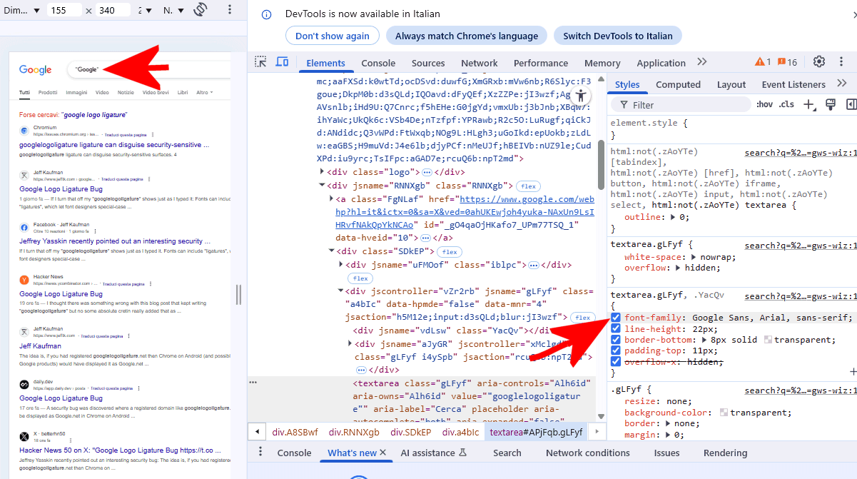Uncheck the line-height property checkbox
The height and width of the screenshot is (479, 857).
[616, 329]
